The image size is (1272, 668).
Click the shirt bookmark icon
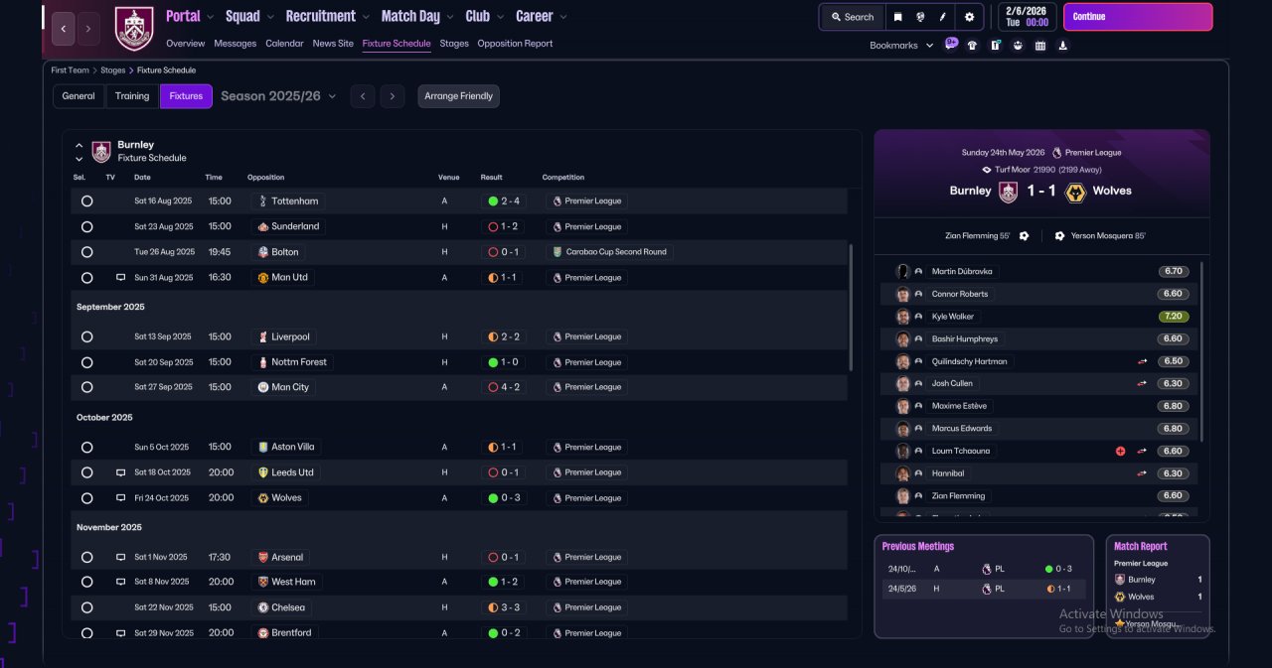tap(972, 46)
